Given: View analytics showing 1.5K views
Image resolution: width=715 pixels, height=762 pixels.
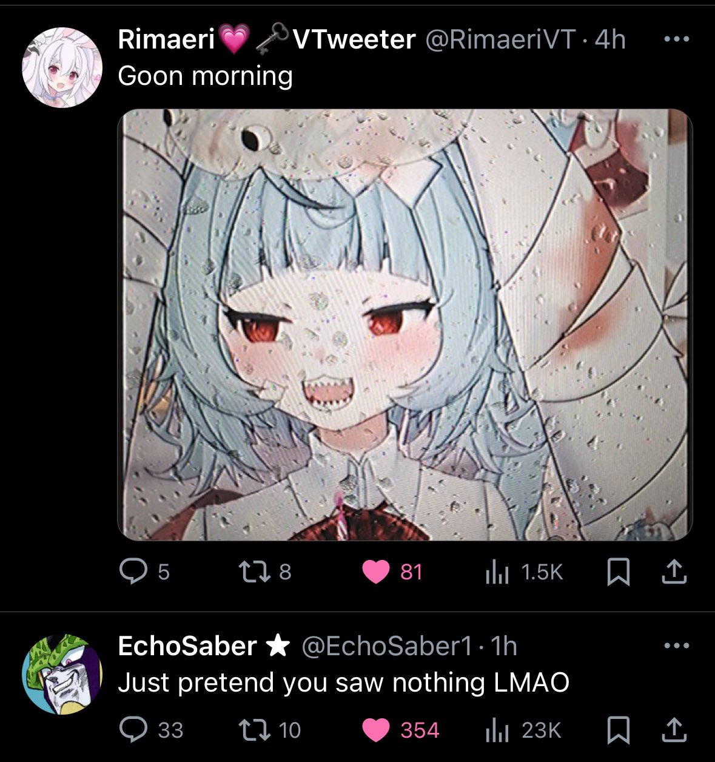Looking at the screenshot, I should (x=524, y=571).
